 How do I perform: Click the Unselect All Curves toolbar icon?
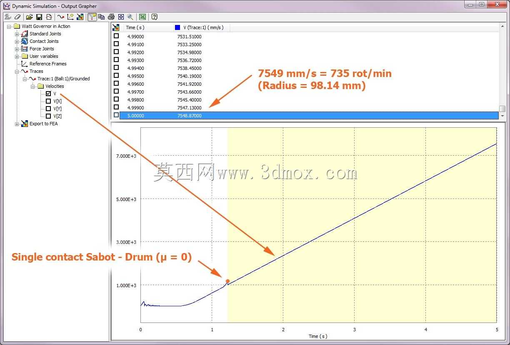(7, 17)
